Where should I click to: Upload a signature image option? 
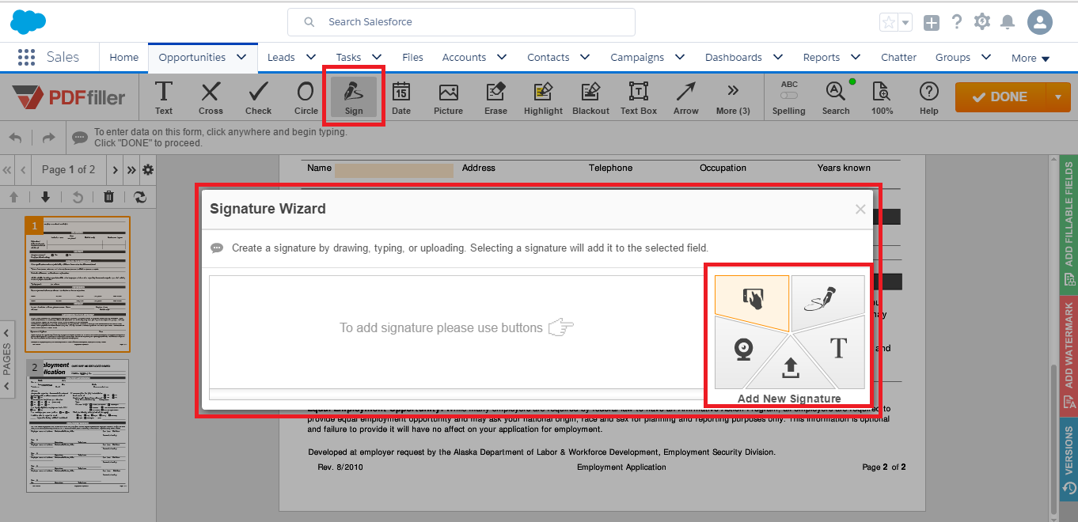coord(789,367)
